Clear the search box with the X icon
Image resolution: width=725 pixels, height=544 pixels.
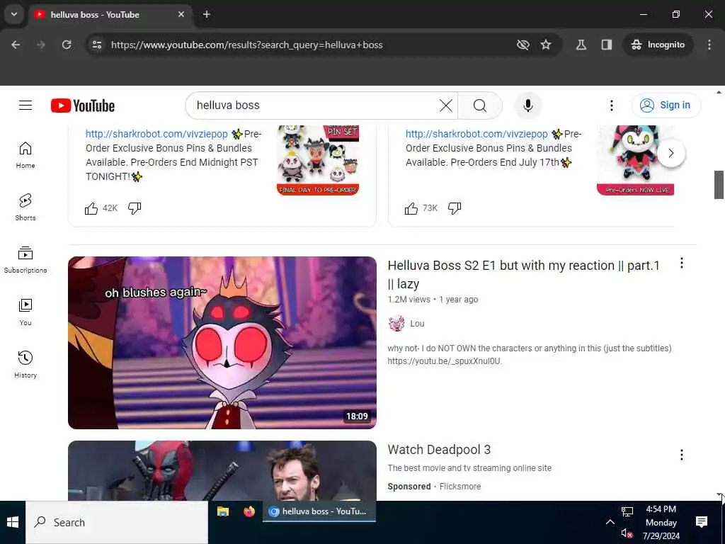tap(446, 106)
